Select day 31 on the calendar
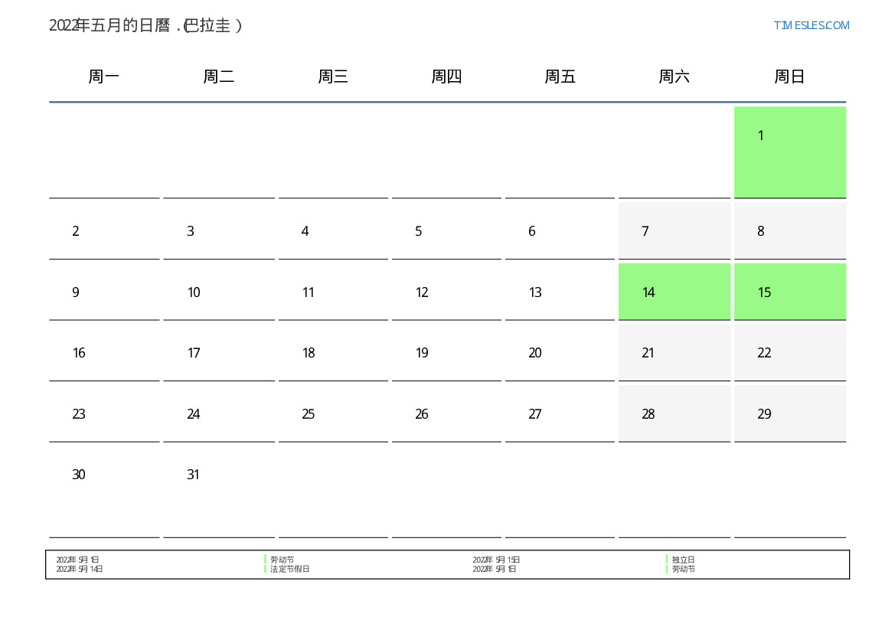This screenshot has width=895, height=633. (218, 475)
